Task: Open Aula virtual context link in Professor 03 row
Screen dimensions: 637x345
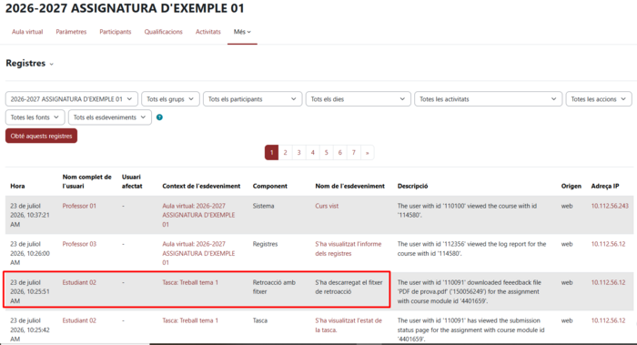Action: point(198,254)
